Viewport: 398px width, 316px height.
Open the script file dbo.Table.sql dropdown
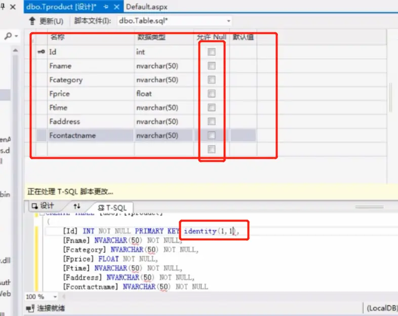(x=228, y=21)
